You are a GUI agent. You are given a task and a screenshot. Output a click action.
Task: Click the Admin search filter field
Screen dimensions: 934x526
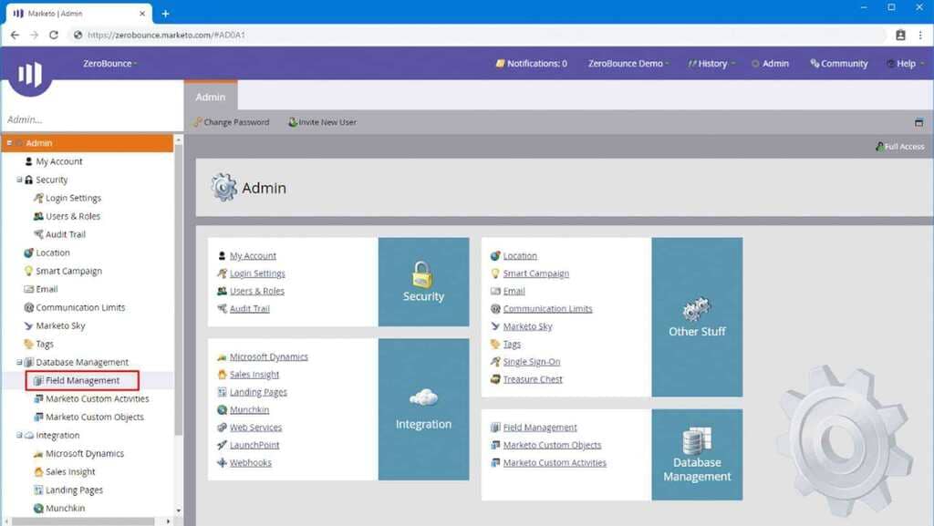click(92, 119)
